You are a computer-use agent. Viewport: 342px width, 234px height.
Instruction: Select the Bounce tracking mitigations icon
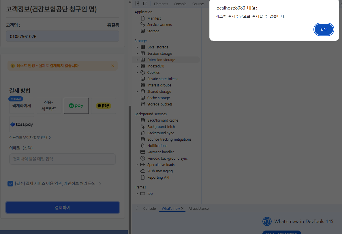click(x=143, y=139)
